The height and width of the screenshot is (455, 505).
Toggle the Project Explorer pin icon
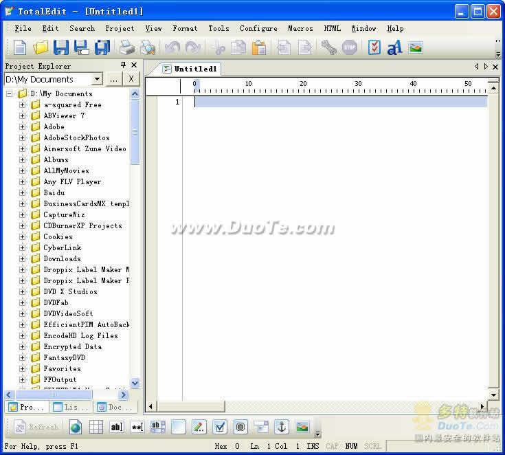pos(123,65)
